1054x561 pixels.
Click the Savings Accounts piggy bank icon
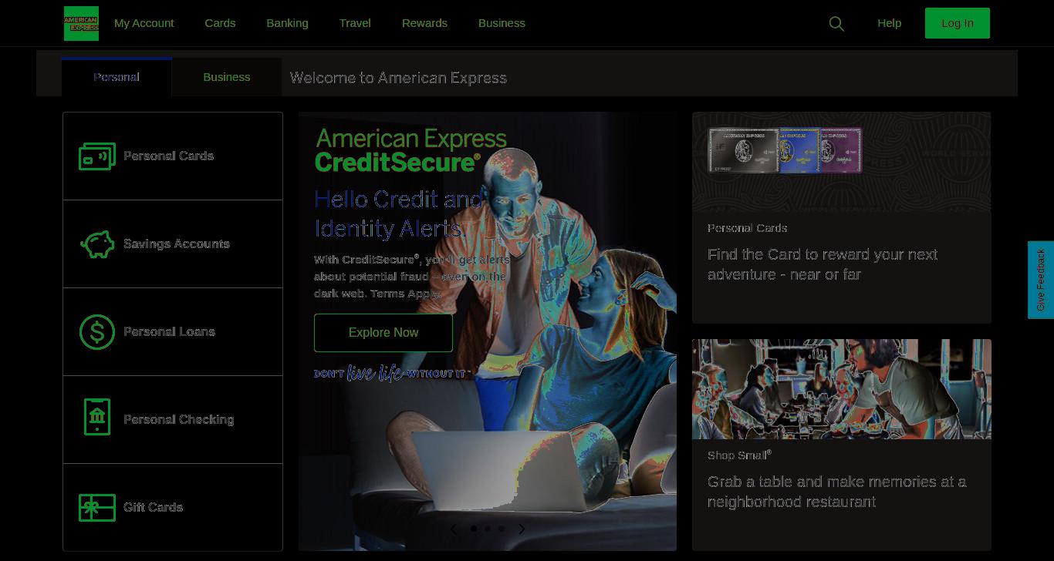[x=97, y=244]
